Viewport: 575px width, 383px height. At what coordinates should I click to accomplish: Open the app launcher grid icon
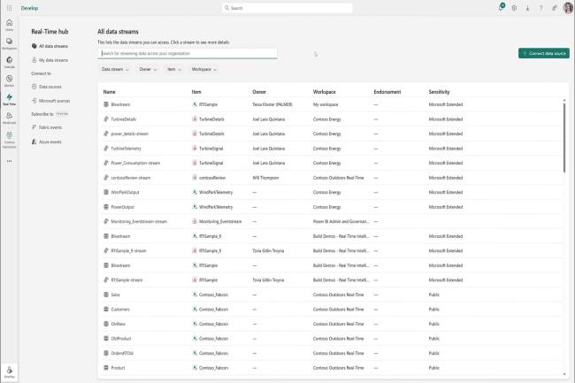point(9,8)
